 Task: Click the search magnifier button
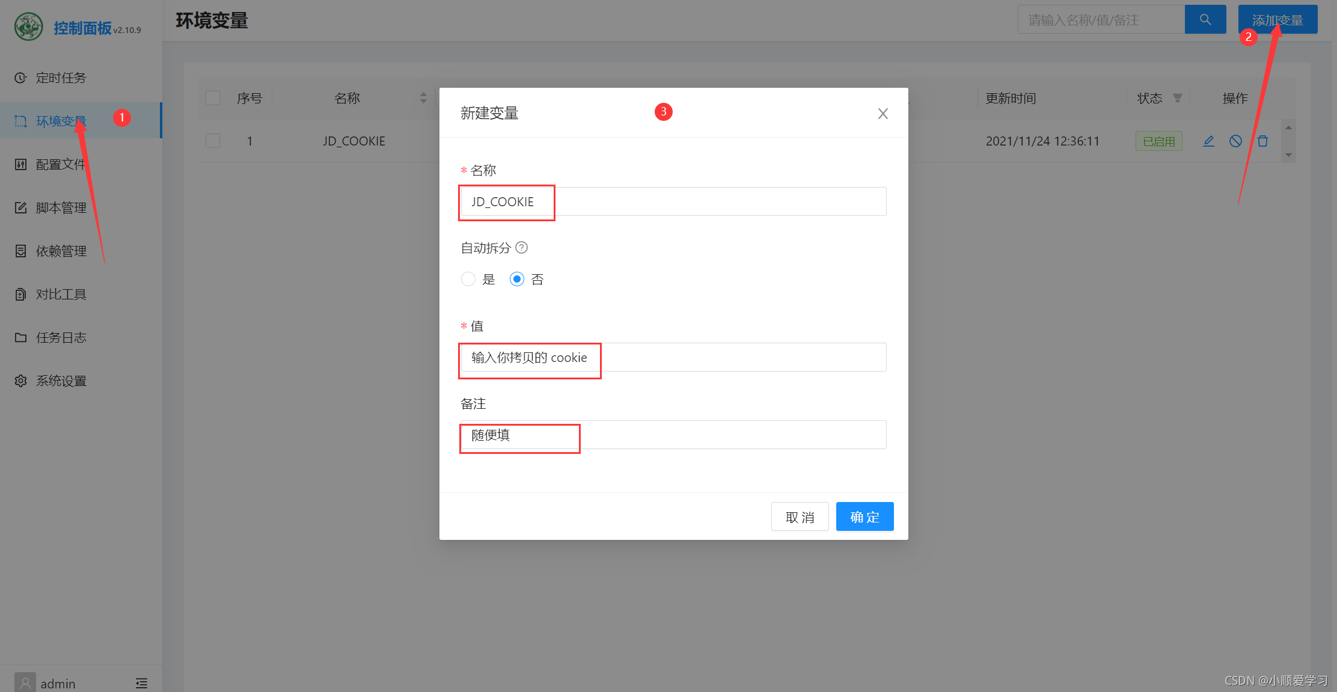[1205, 20]
